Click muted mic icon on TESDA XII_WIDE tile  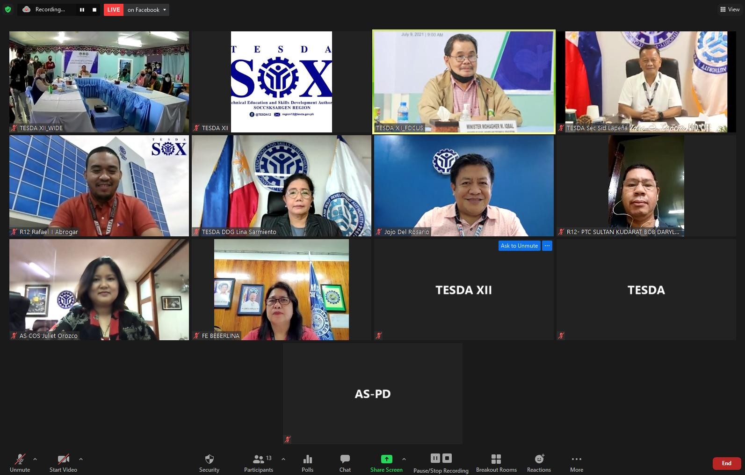pos(14,128)
